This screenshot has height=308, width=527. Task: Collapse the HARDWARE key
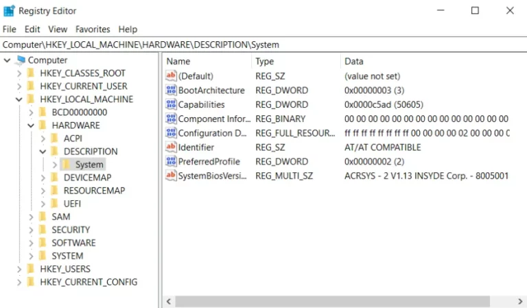tap(31, 126)
